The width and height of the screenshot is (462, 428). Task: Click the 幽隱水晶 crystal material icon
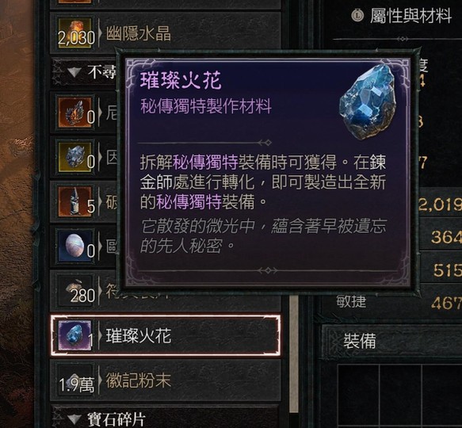point(74,32)
